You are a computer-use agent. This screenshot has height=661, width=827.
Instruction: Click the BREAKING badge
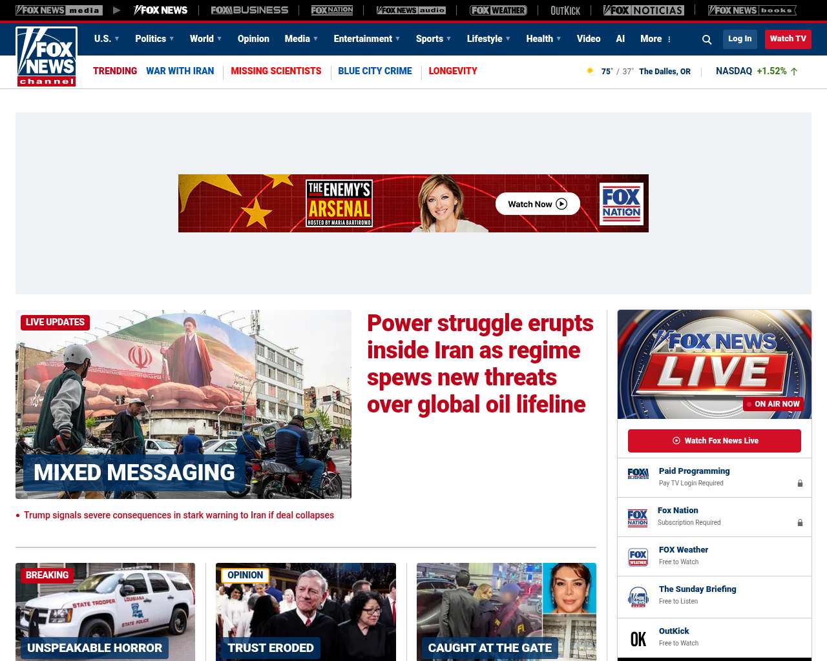[47, 575]
